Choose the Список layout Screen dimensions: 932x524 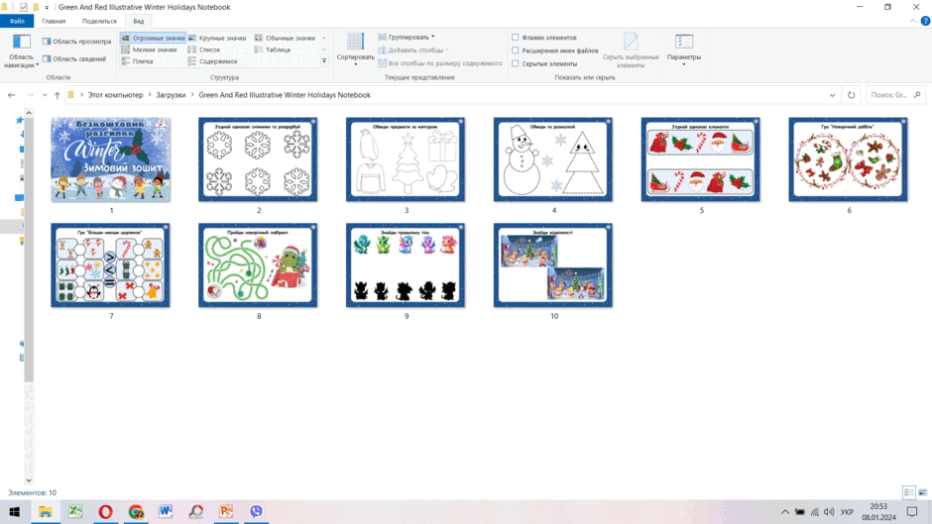click(x=204, y=50)
